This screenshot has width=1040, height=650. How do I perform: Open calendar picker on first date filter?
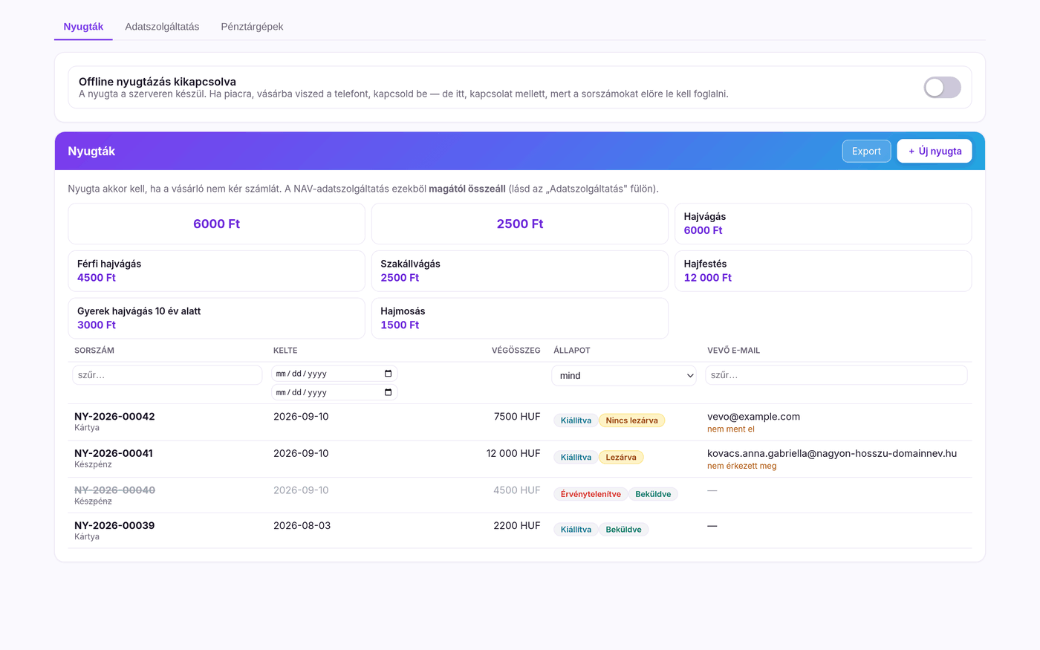tap(388, 374)
